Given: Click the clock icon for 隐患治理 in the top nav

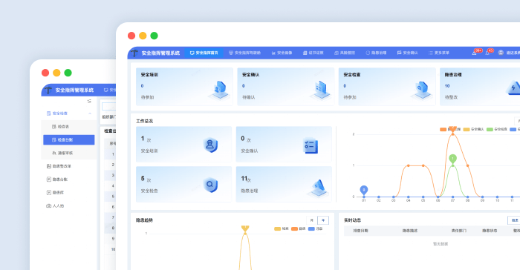Looking at the screenshot, I should (368, 53).
